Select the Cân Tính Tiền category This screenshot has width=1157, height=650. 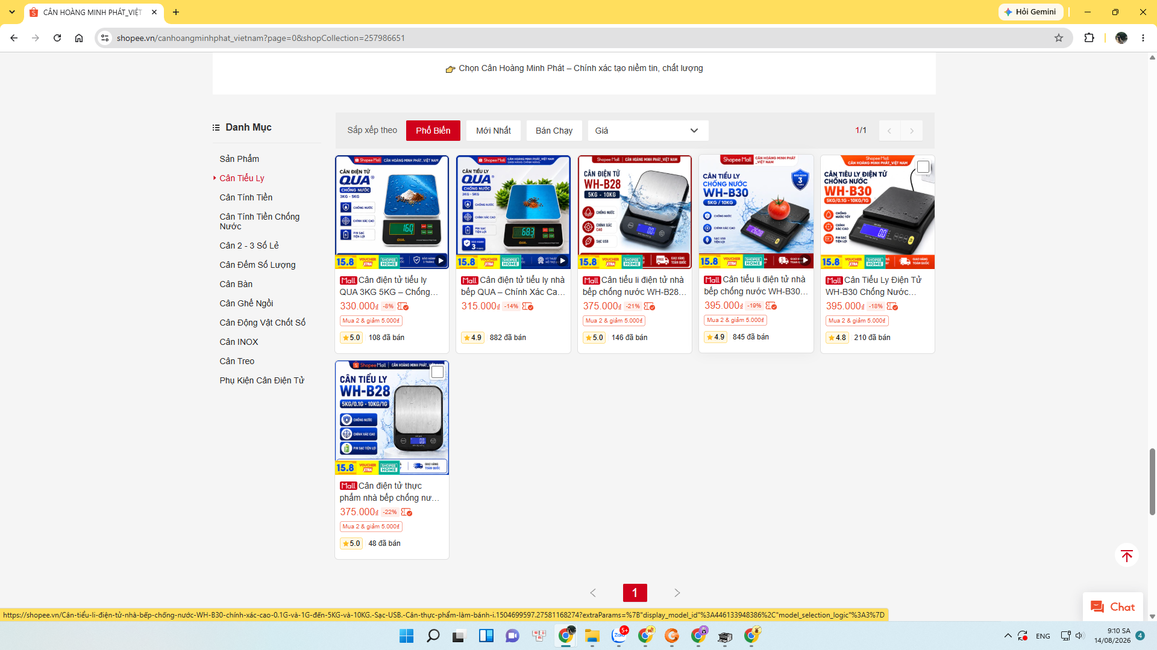(x=246, y=197)
